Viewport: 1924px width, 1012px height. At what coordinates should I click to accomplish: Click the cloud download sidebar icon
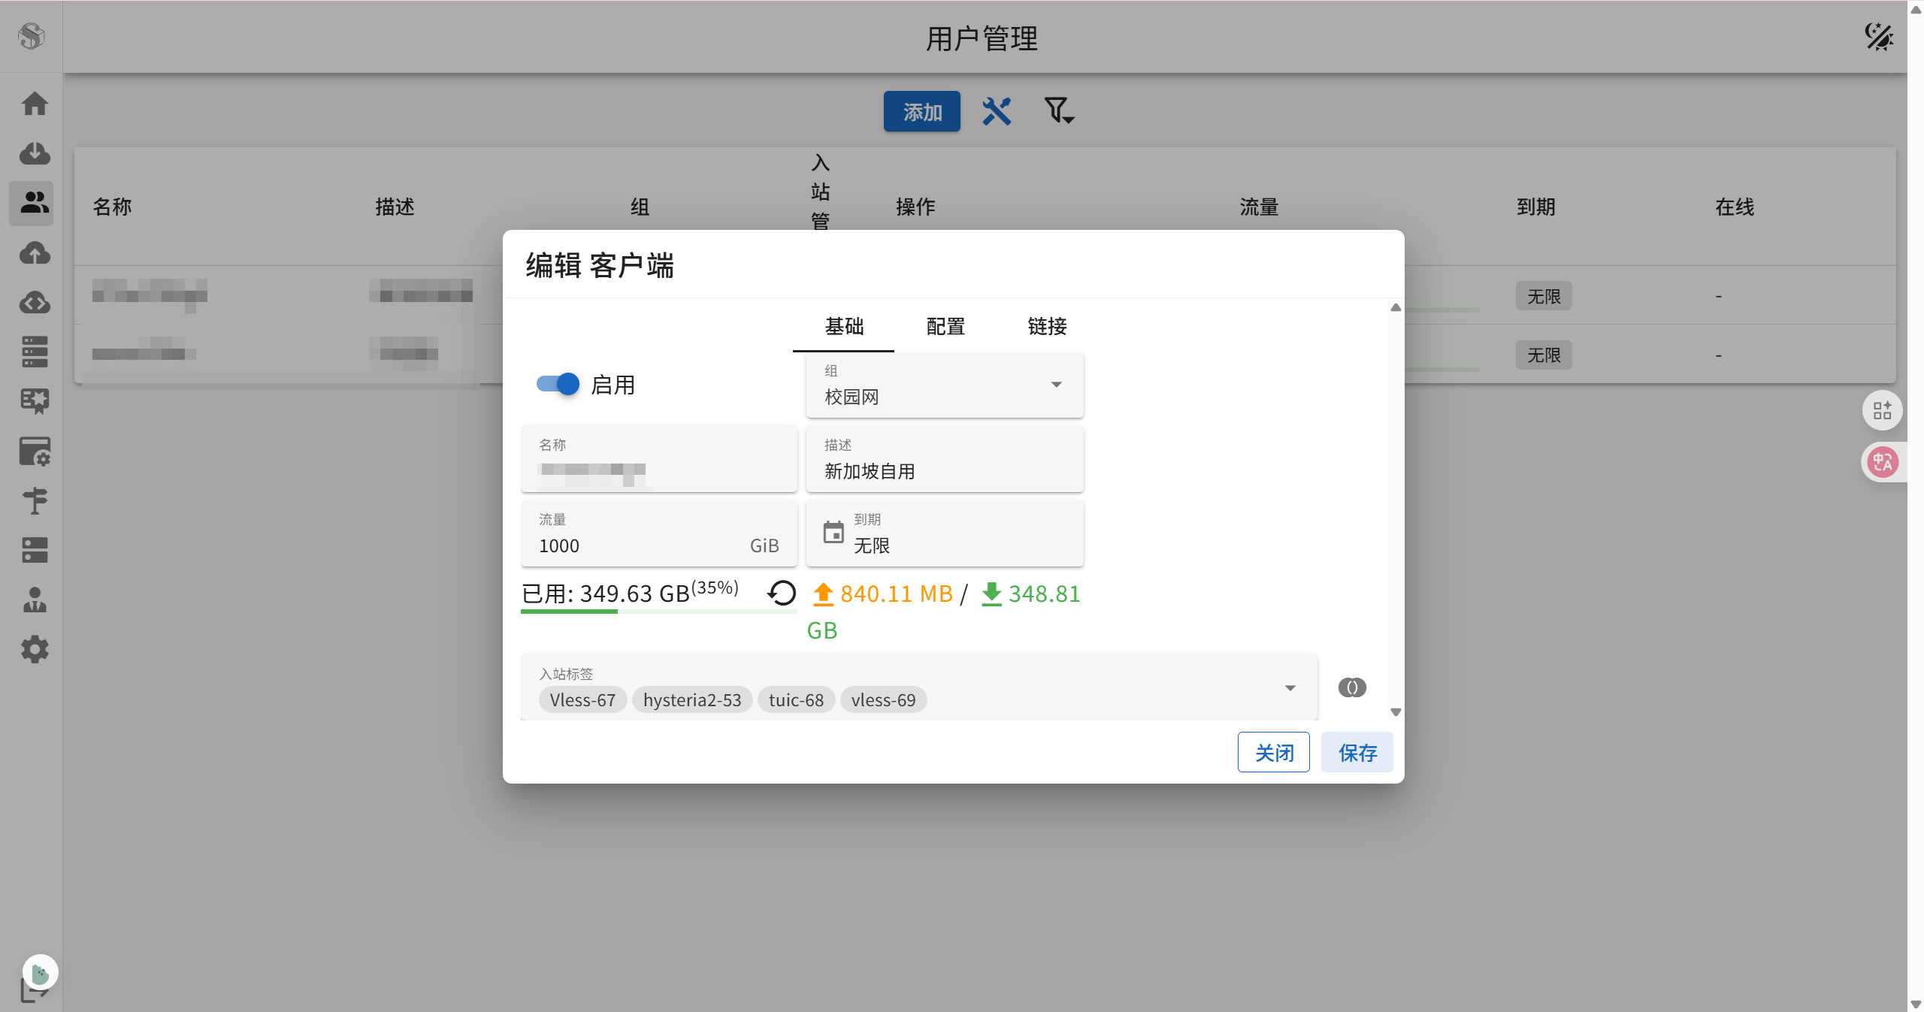(x=35, y=153)
